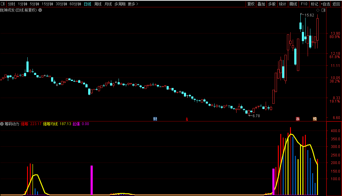Click the 起爆: 0.00 value

(x=81, y=124)
